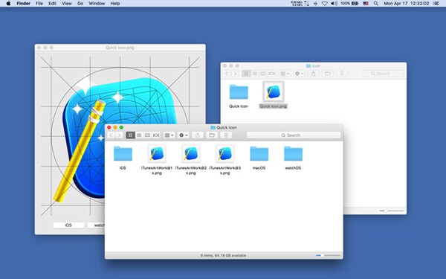Go forward in the Icon window
This screenshot has width=446, height=279.
click(235, 74)
